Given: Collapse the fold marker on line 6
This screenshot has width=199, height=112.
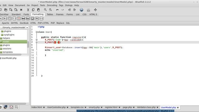Looking at the screenshot, I should [x=37, y=40].
